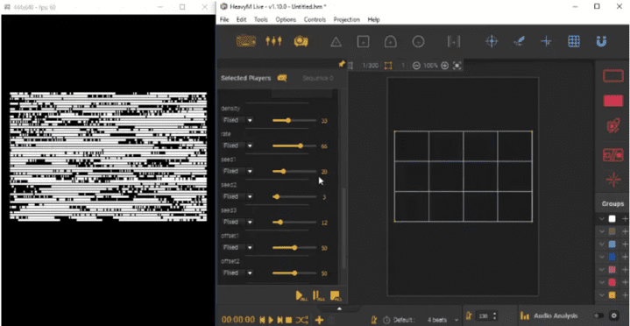630x326 pixels.
Task: Switch to the Sequence 0 tab
Action: tap(317, 78)
